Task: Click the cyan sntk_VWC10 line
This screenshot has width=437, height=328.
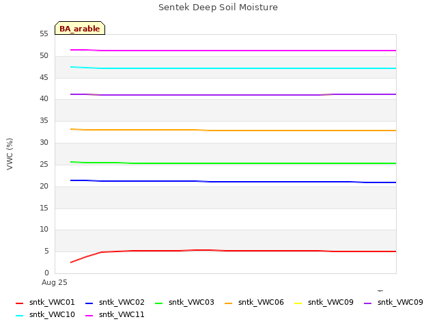Action: coord(234,68)
